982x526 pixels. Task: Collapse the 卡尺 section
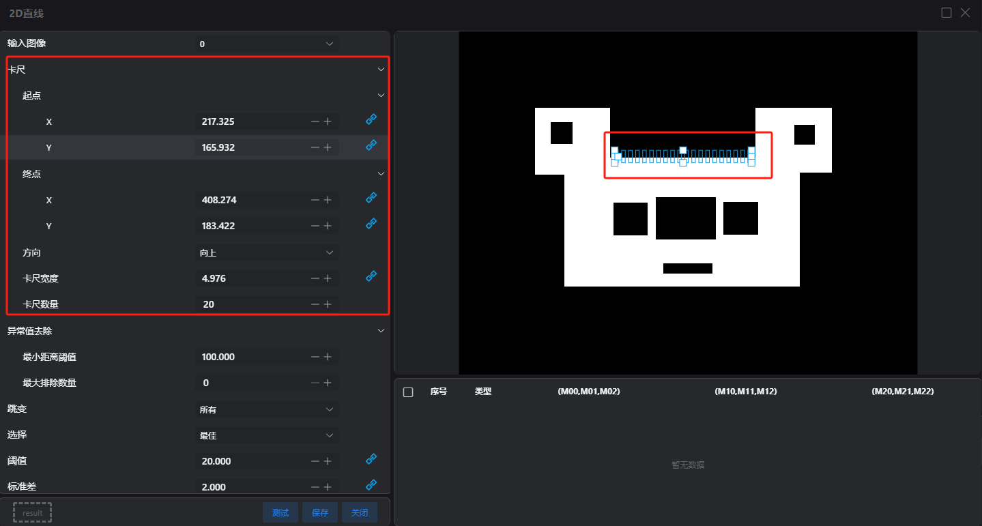pos(381,70)
